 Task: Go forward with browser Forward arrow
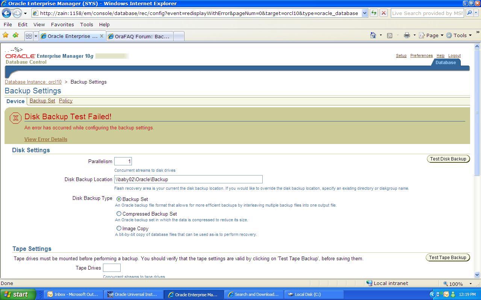[17, 13]
